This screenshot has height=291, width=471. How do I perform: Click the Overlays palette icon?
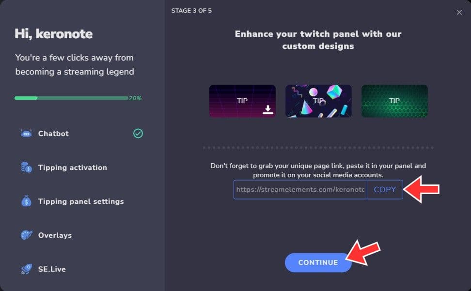pyautogui.click(x=26, y=235)
